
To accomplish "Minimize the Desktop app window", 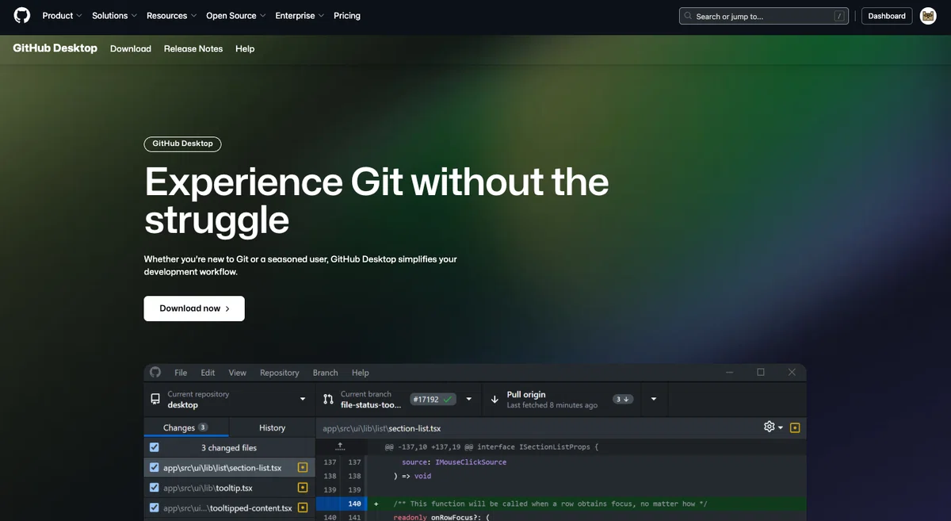I will [730, 372].
